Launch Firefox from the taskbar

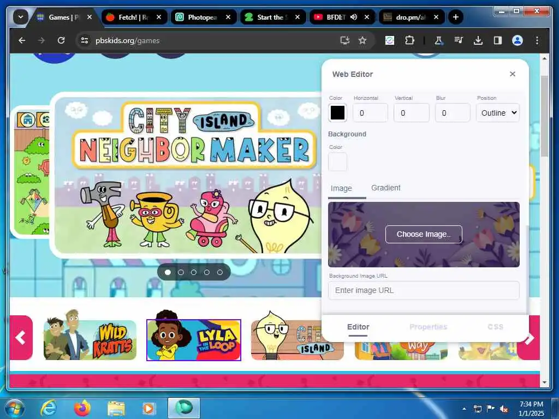pyautogui.click(x=82, y=408)
